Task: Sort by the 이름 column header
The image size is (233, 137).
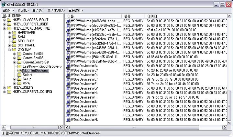Action: pos(93,16)
